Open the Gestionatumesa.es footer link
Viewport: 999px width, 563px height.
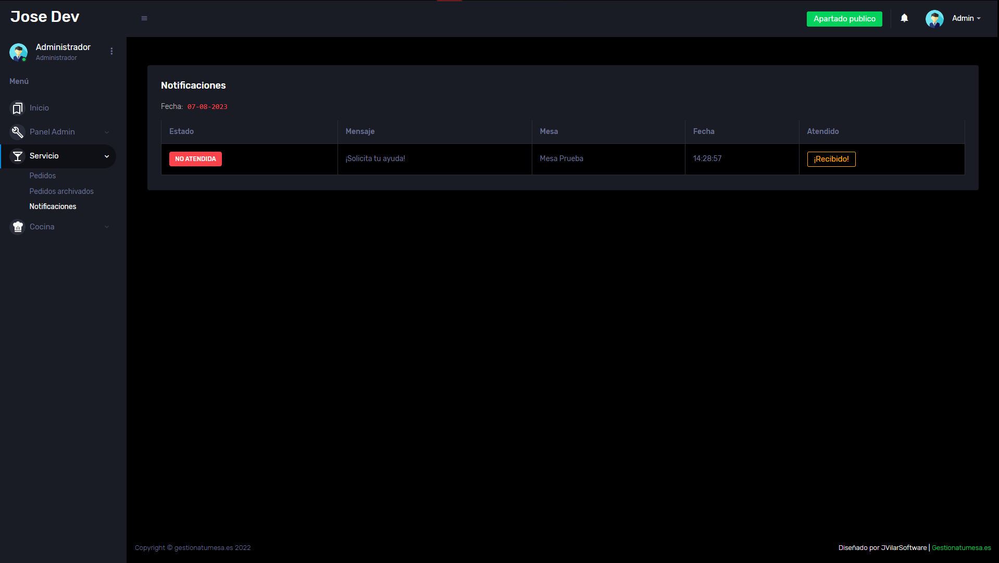pos(961,547)
